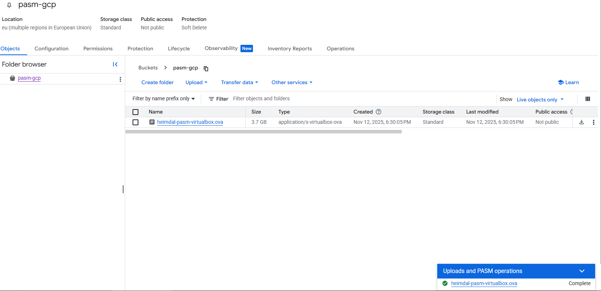Open more actions for heimdal-pasm-virtualbox.ova row
The image size is (601, 291).
tap(594, 122)
